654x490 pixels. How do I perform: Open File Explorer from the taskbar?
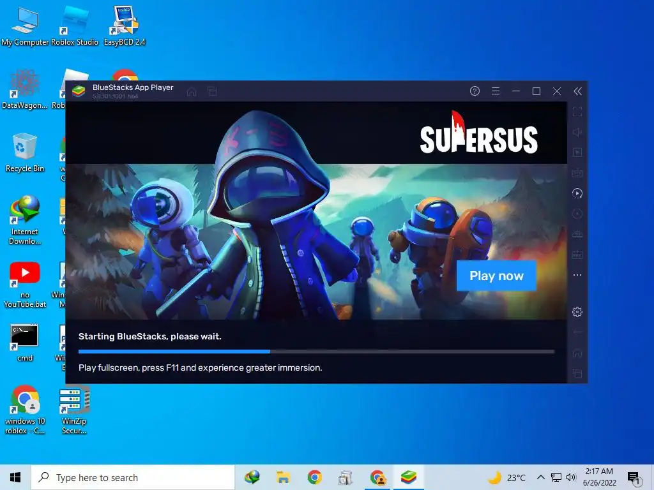[x=283, y=477]
